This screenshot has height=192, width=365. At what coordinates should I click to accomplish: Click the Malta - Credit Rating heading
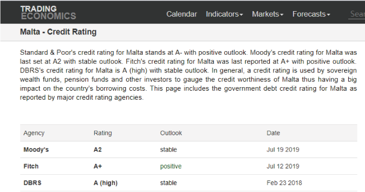[x=58, y=32]
